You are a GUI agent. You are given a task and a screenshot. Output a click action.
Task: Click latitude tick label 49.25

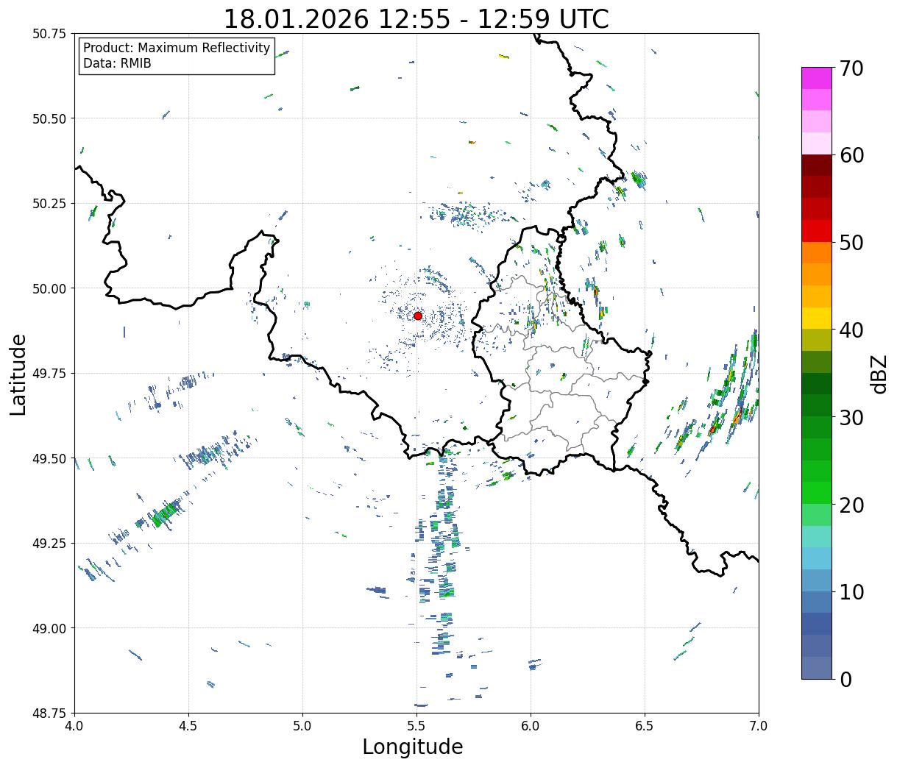point(49,544)
